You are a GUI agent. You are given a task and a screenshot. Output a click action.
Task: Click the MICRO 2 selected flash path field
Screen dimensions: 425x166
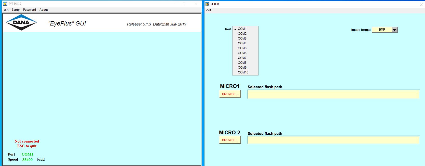[333, 140]
